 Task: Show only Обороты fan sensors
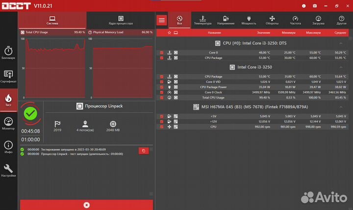click(x=272, y=20)
